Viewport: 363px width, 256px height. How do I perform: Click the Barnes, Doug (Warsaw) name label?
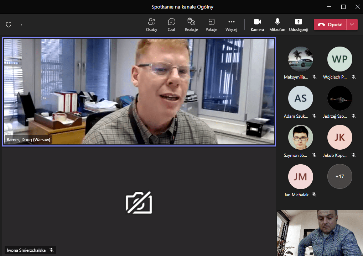(28, 140)
